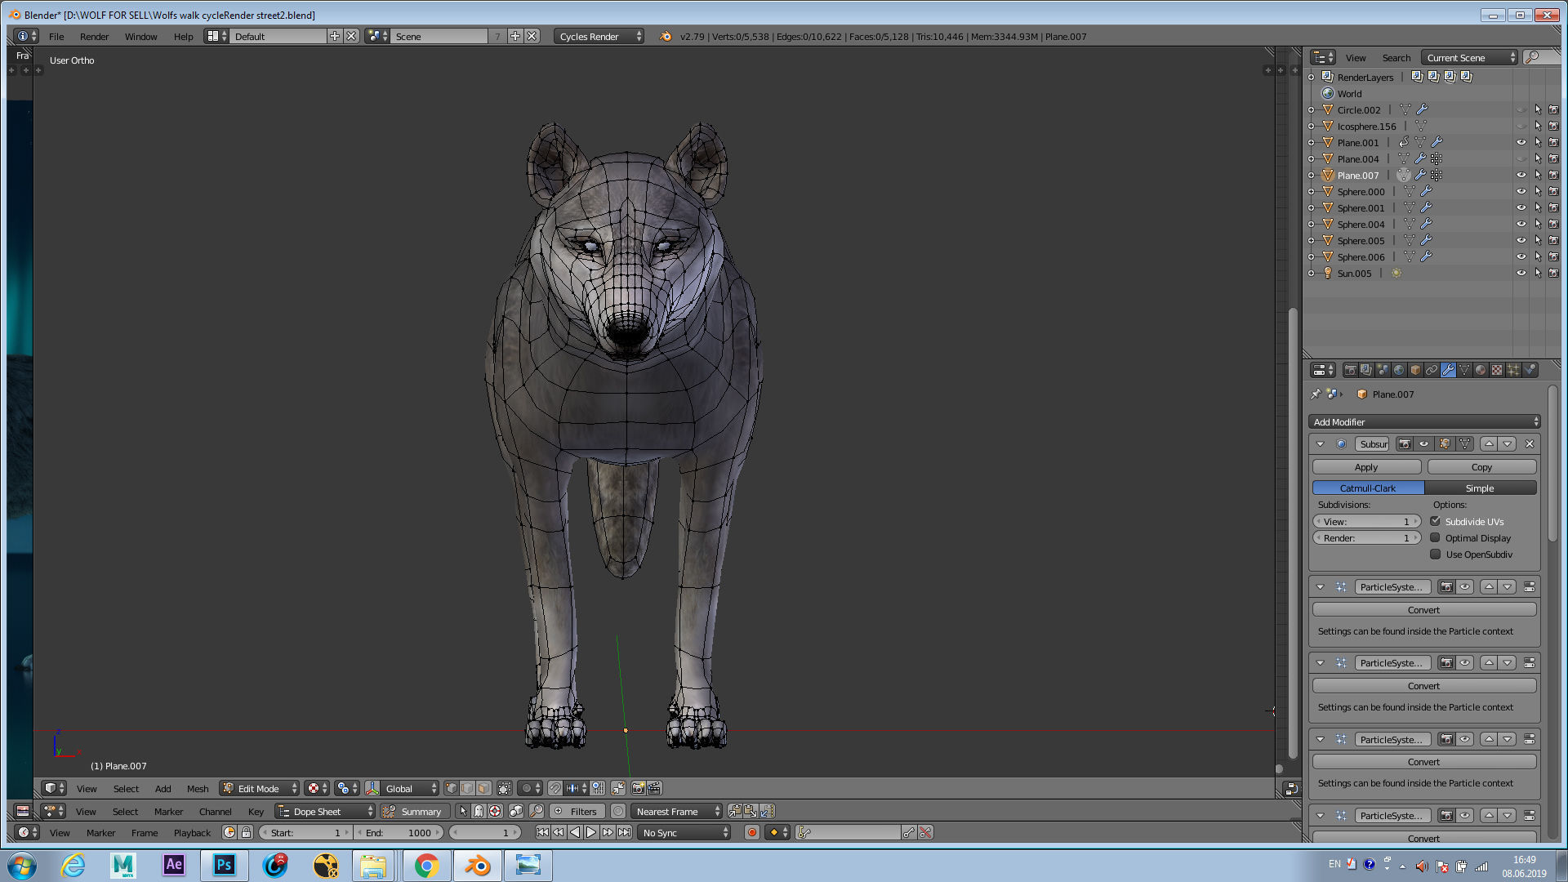Open the Material properties tab

[1481, 370]
